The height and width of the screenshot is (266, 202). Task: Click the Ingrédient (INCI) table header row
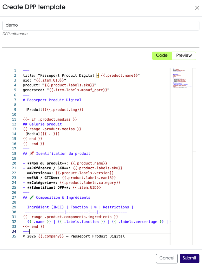[x=78, y=207]
